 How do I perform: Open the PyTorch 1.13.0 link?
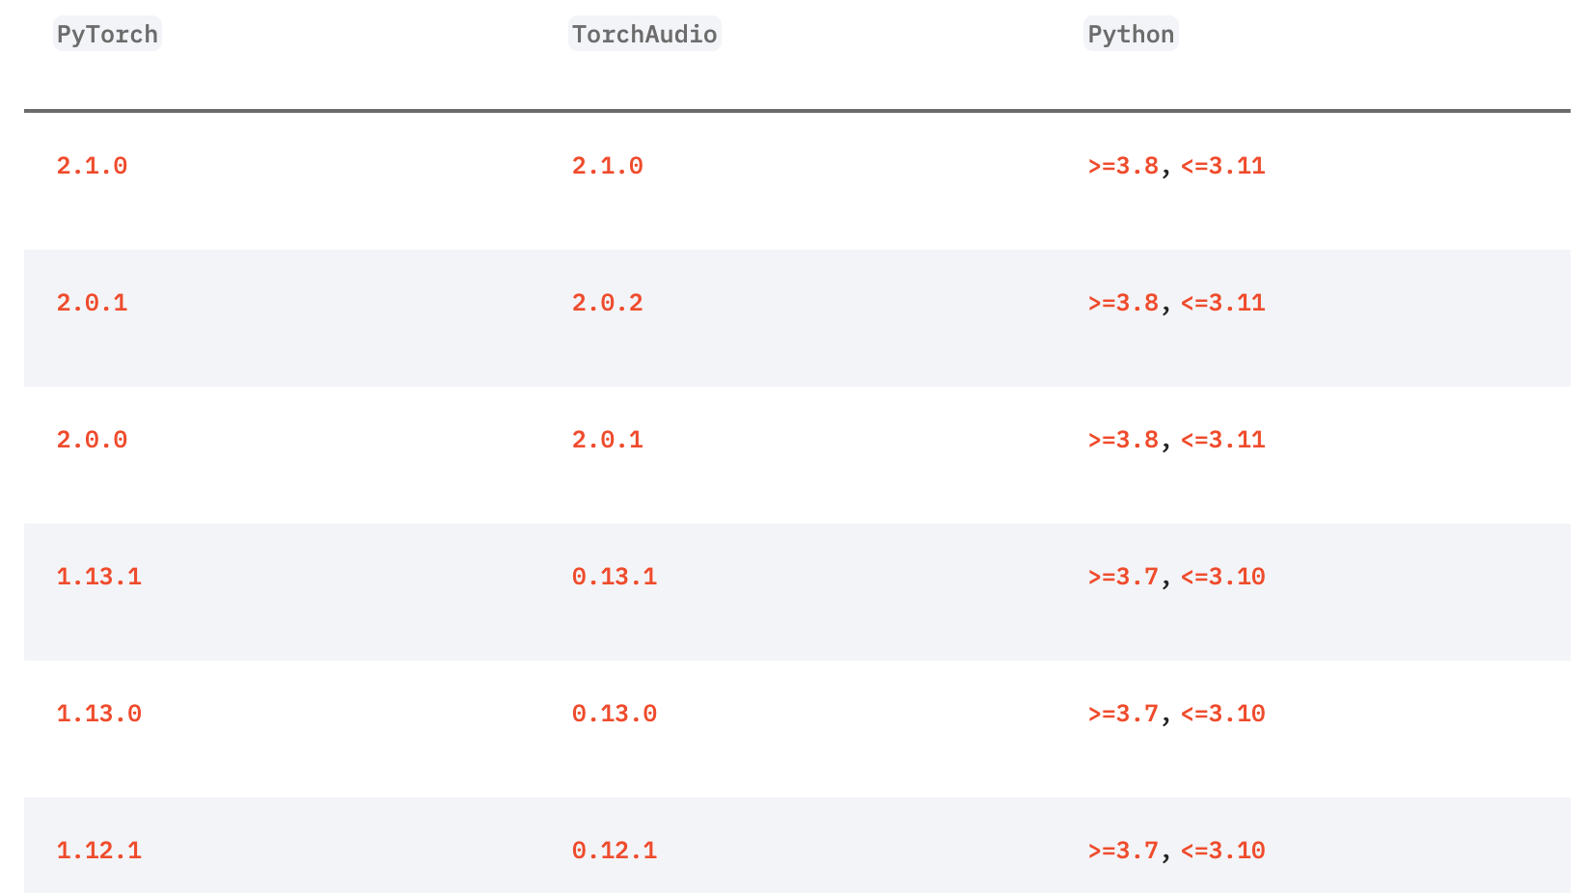(x=99, y=714)
